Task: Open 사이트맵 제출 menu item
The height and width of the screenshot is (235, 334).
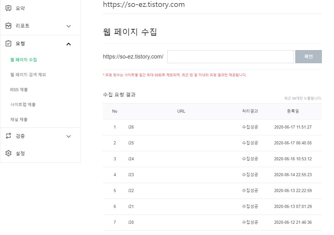Action: tap(23, 104)
